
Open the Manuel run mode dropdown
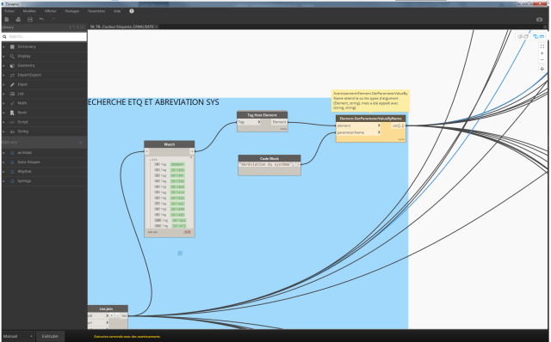[x=18, y=336]
